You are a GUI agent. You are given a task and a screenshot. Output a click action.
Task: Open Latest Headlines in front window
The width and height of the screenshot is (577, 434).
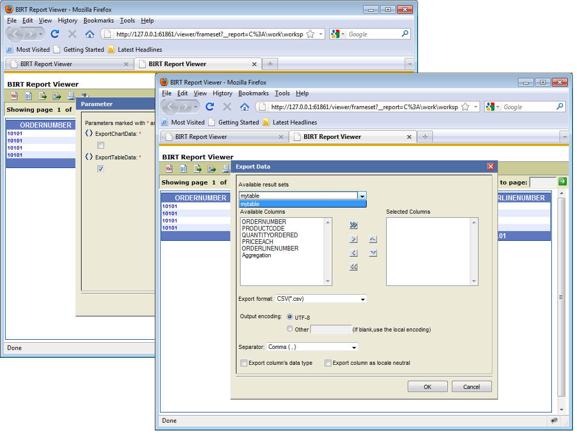point(290,122)
